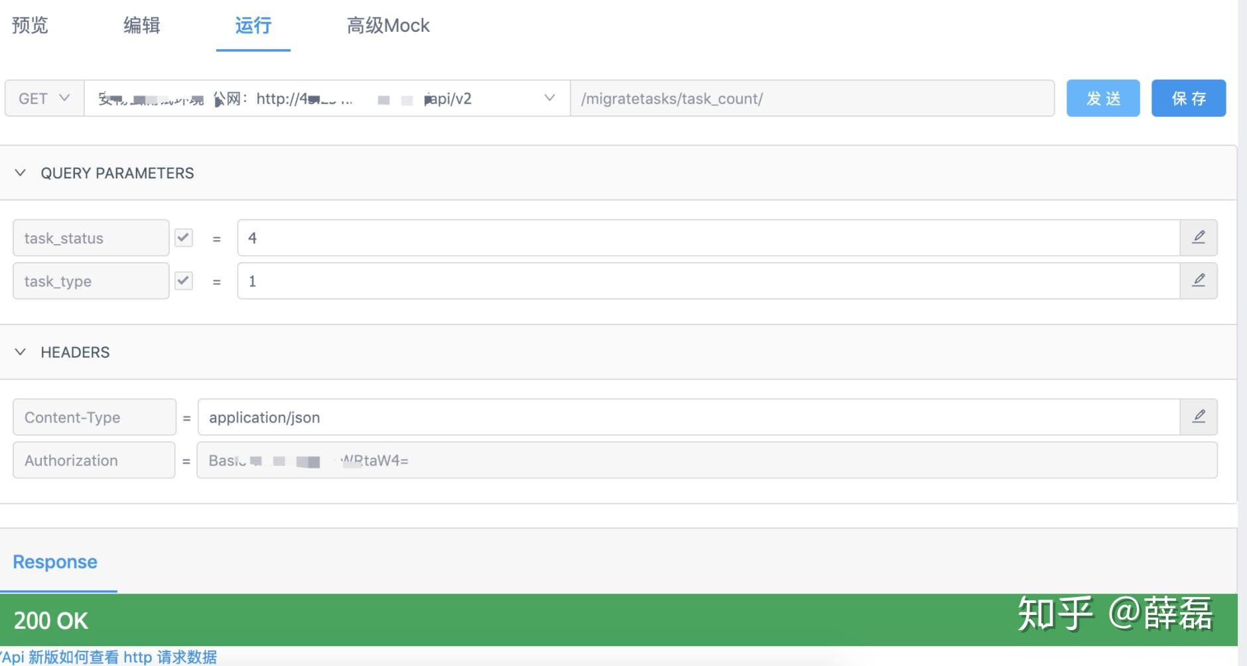1247x666 pixels.
Task: Click the task_status parameter name field
Action: click(91, 237)
